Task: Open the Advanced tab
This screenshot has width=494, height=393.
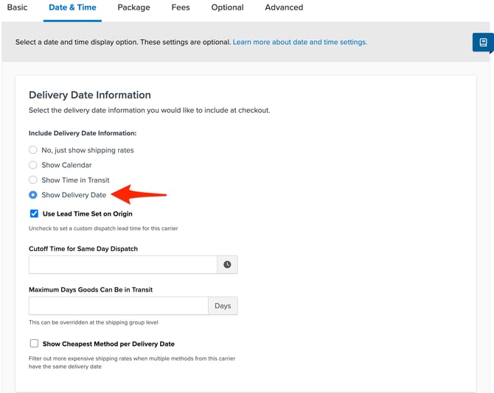Action: click(284, 7)
